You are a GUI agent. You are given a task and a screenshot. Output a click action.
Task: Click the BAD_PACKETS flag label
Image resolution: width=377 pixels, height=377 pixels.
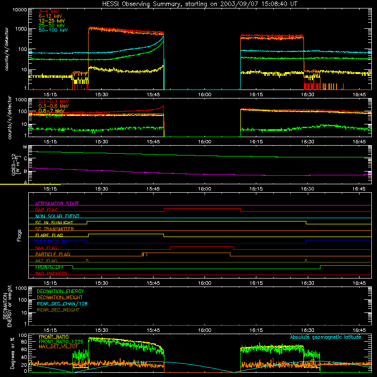[x=51, y=273]
